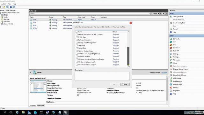Switch to the Summary tab
The height and width of the screenshot is (115, 204).
33,105
